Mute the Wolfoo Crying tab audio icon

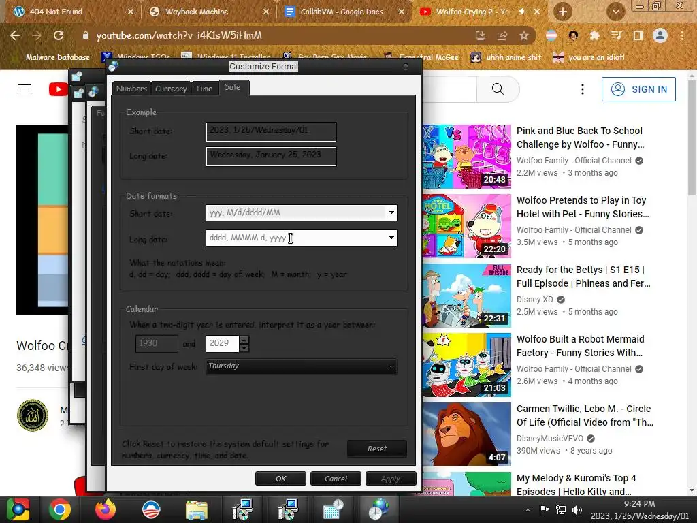[523, 12]
